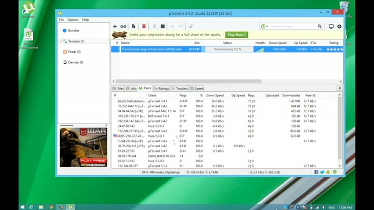Click Move Down Queue arrow
This screenshot has height=210, width=374.
pos(181,27)
